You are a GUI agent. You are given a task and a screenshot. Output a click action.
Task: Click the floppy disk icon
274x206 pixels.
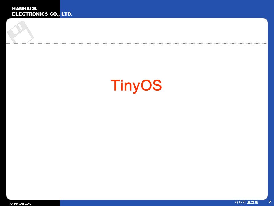tap(21, 32)
